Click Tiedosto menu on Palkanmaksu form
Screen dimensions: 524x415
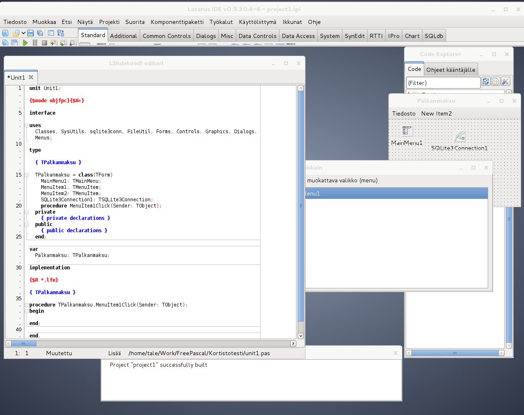click(x=404, y=113)
